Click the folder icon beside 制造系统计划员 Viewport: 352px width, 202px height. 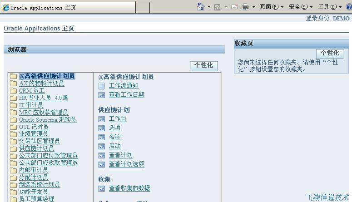[x=14, y=185]
